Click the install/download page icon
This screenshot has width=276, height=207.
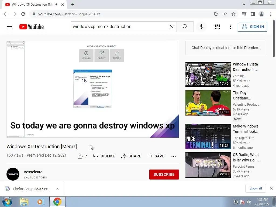(x=216, y=14)
